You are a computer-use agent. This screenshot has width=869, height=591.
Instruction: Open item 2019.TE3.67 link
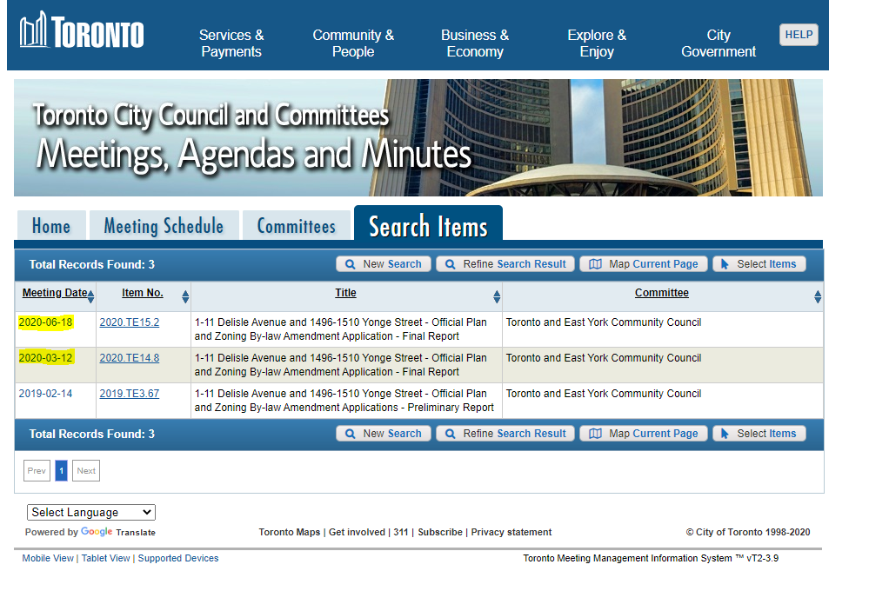pos(130,394)
